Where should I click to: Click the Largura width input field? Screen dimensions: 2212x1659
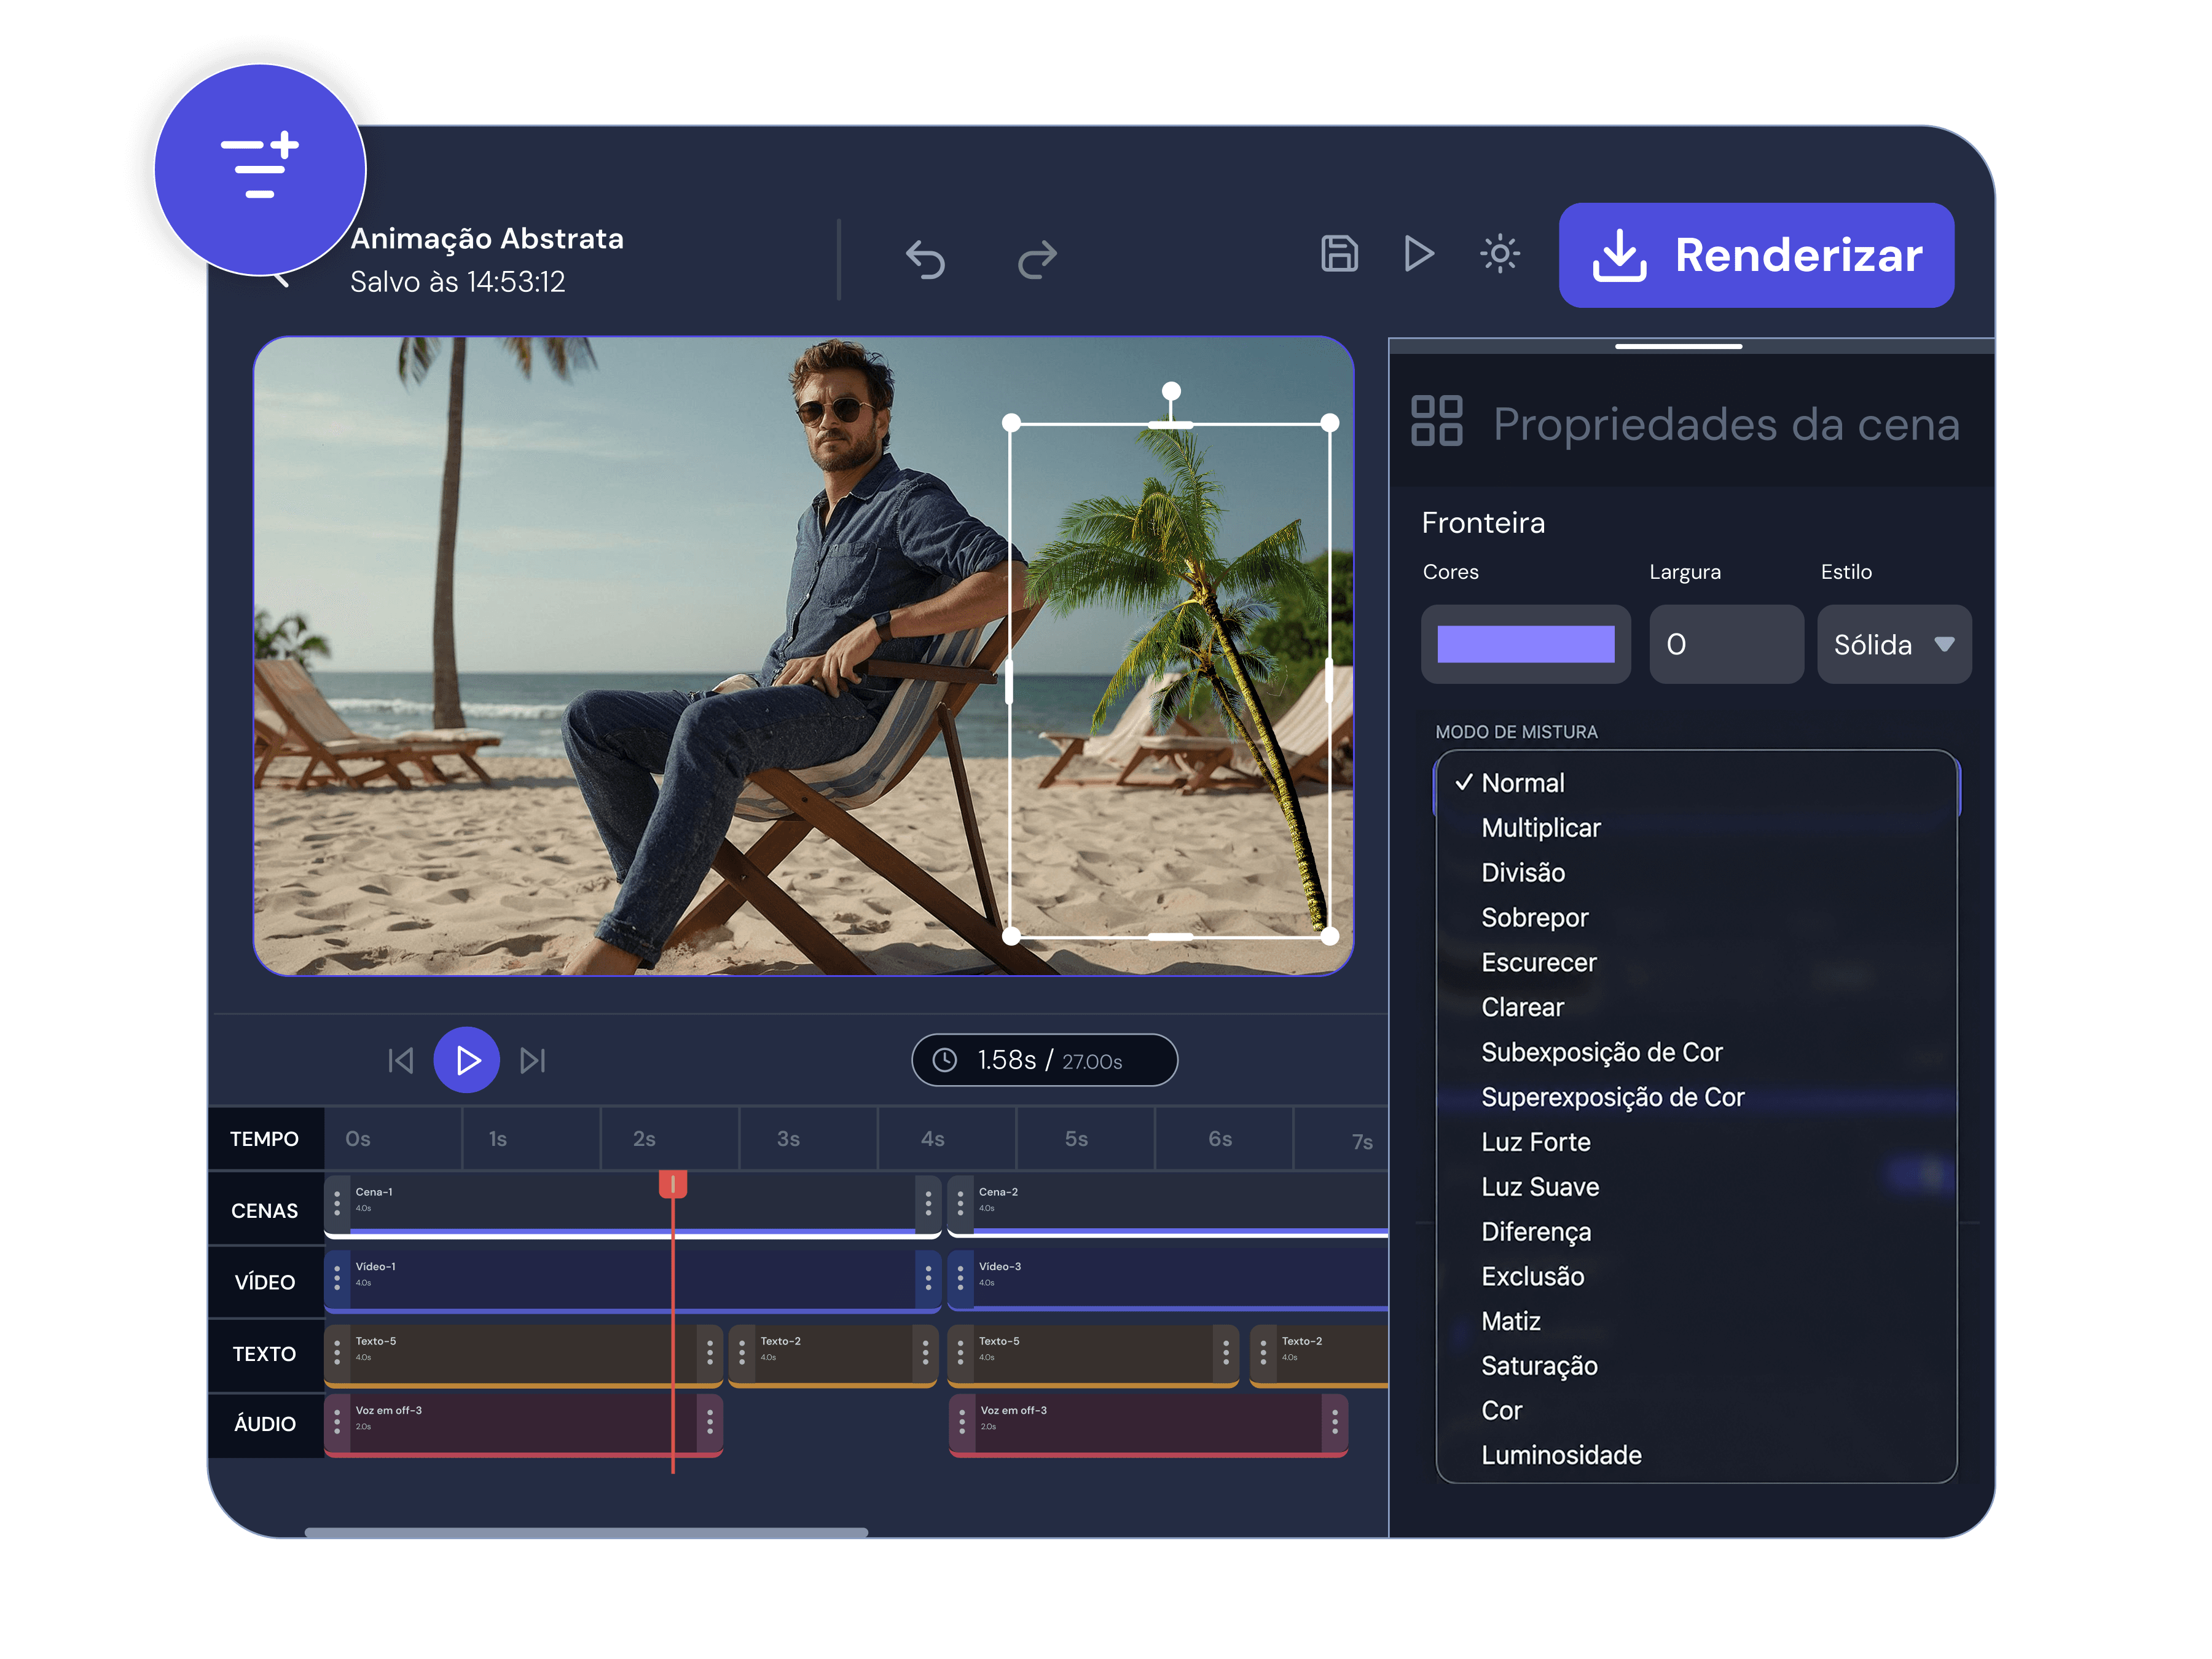click(x=1726, y=644)
